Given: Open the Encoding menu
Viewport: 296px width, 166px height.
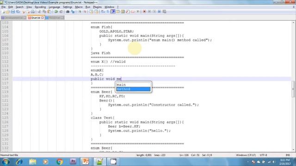Looking at the screenshot, I should click(x=40, y=7).
